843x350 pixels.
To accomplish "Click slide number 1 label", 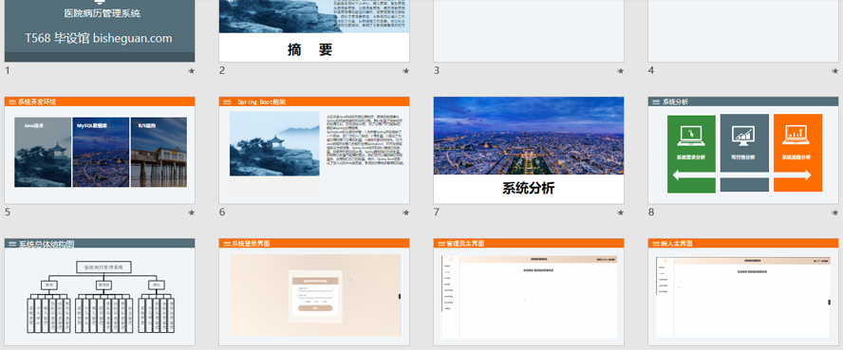I will coord(7,70).
